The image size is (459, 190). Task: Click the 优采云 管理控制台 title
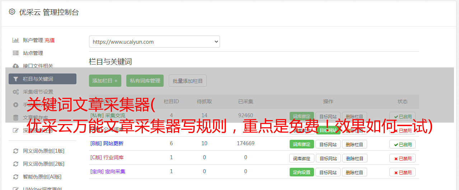[x=49, y=12]
